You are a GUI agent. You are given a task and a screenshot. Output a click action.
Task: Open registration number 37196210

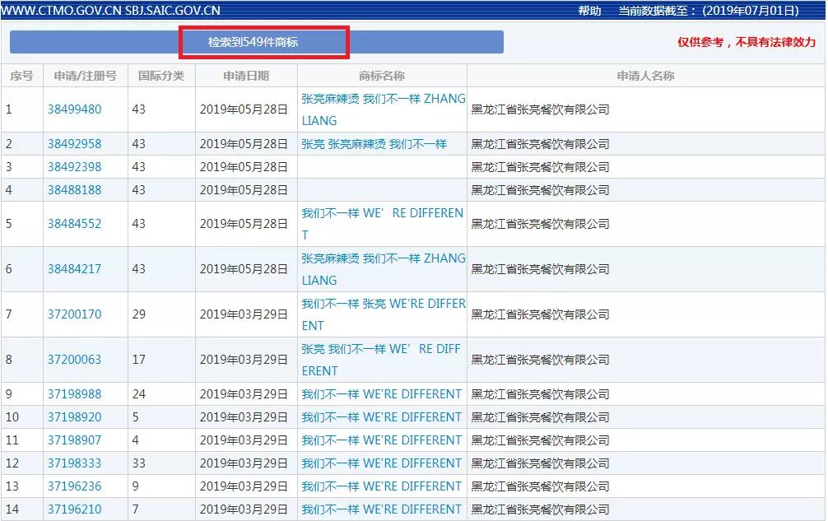coord(74,509)
